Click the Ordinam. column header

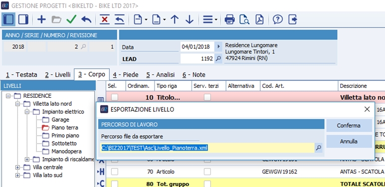coord(140,86)
